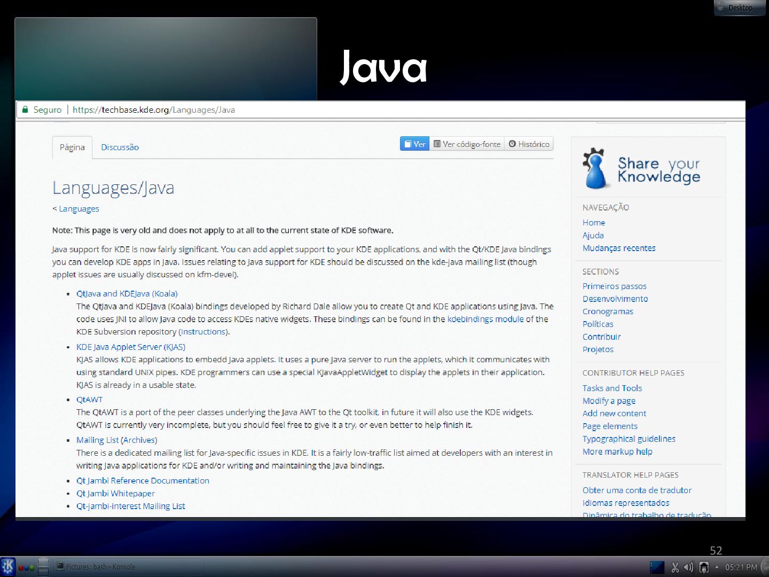Select the Ver view button

click(415, 144)
